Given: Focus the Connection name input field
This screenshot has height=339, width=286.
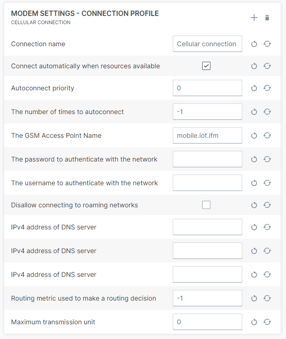Looking at the screenshot, I should [x=208, y=44].
